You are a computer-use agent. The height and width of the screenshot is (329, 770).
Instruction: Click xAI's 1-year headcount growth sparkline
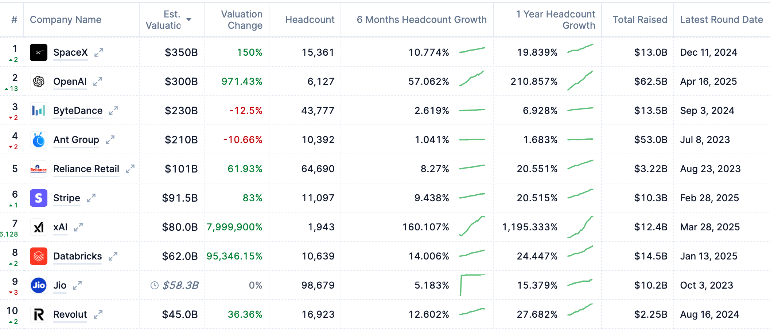580,227
